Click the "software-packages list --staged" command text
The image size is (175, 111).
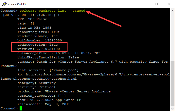point(52,11)
